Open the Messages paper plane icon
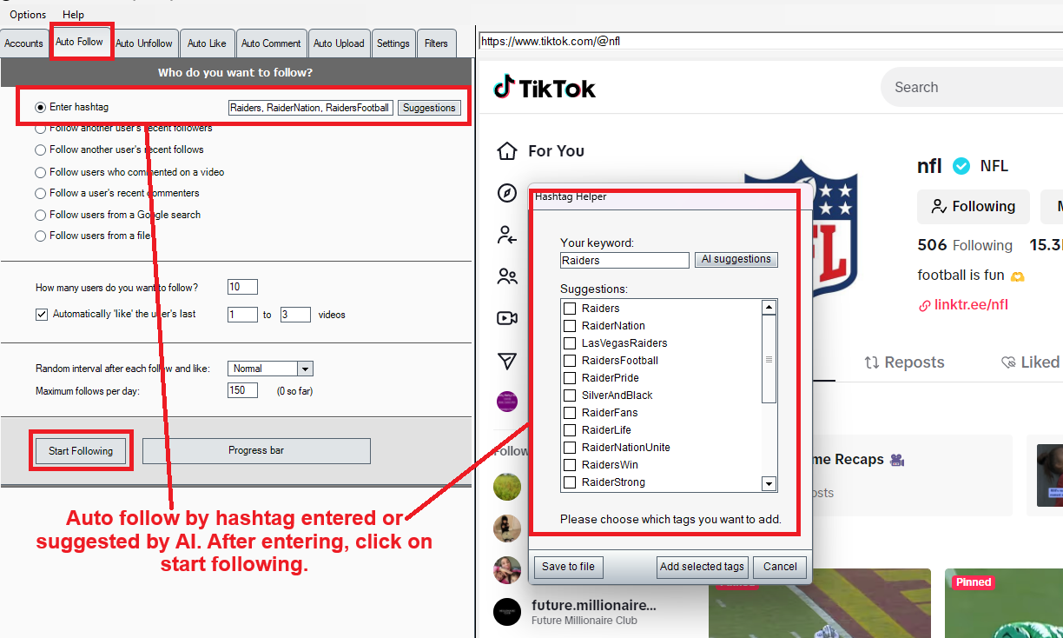1063x638 pixels. [x=507, y=361]
